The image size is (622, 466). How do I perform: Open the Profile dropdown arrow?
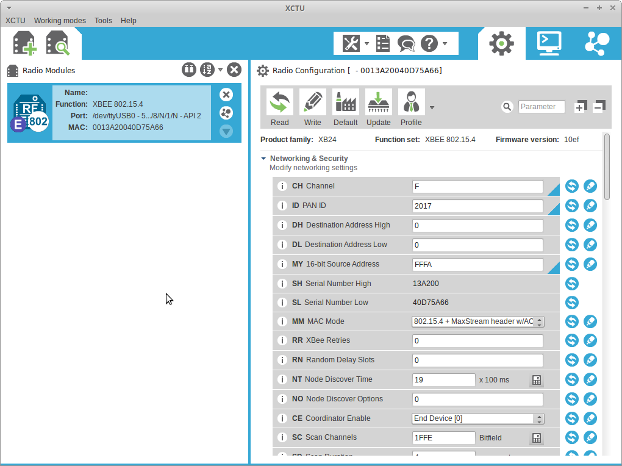pyautogui.click(x=432, y=107)
